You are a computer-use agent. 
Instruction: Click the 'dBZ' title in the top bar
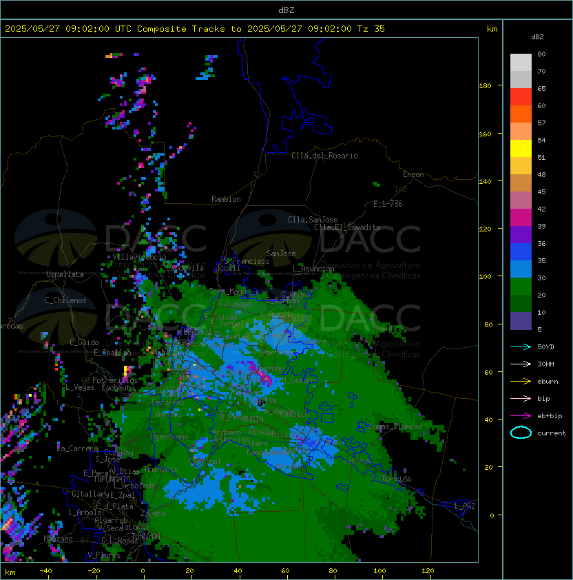tap(286, 10)
